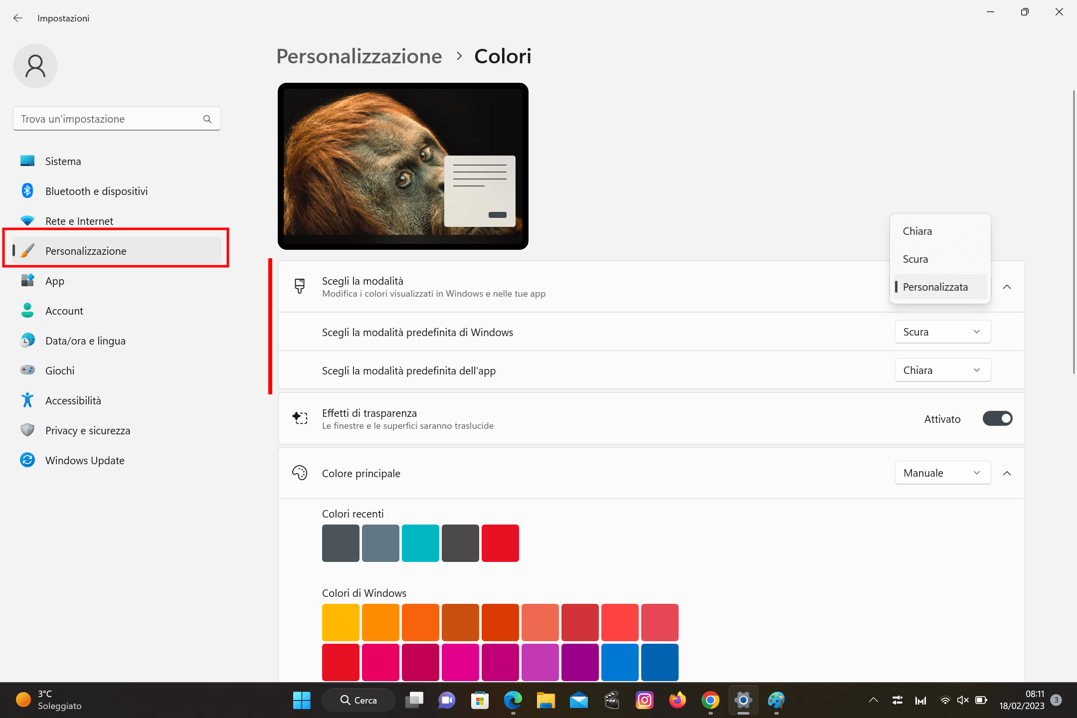Open Giochi settings page

click(59, 370)
